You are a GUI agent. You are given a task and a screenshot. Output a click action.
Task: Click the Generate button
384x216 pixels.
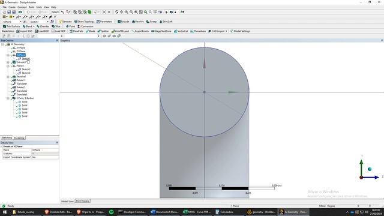[x=65, y=22]
